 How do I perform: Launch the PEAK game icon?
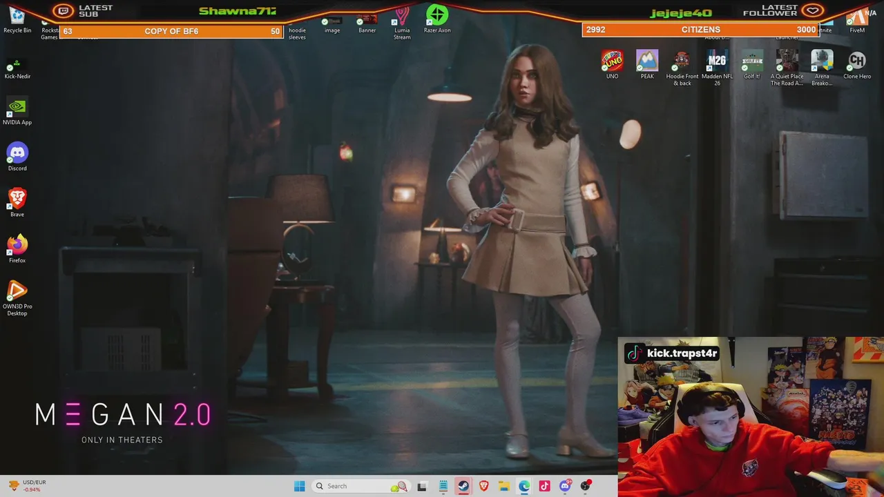pyautogui.click(x=647, y=65)
